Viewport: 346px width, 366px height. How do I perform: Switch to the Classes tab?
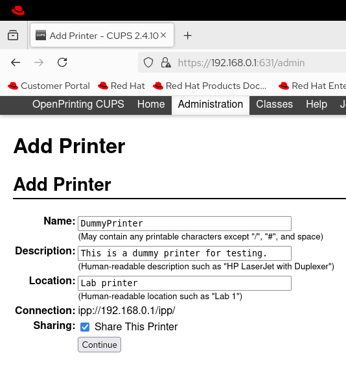[274, 104]
